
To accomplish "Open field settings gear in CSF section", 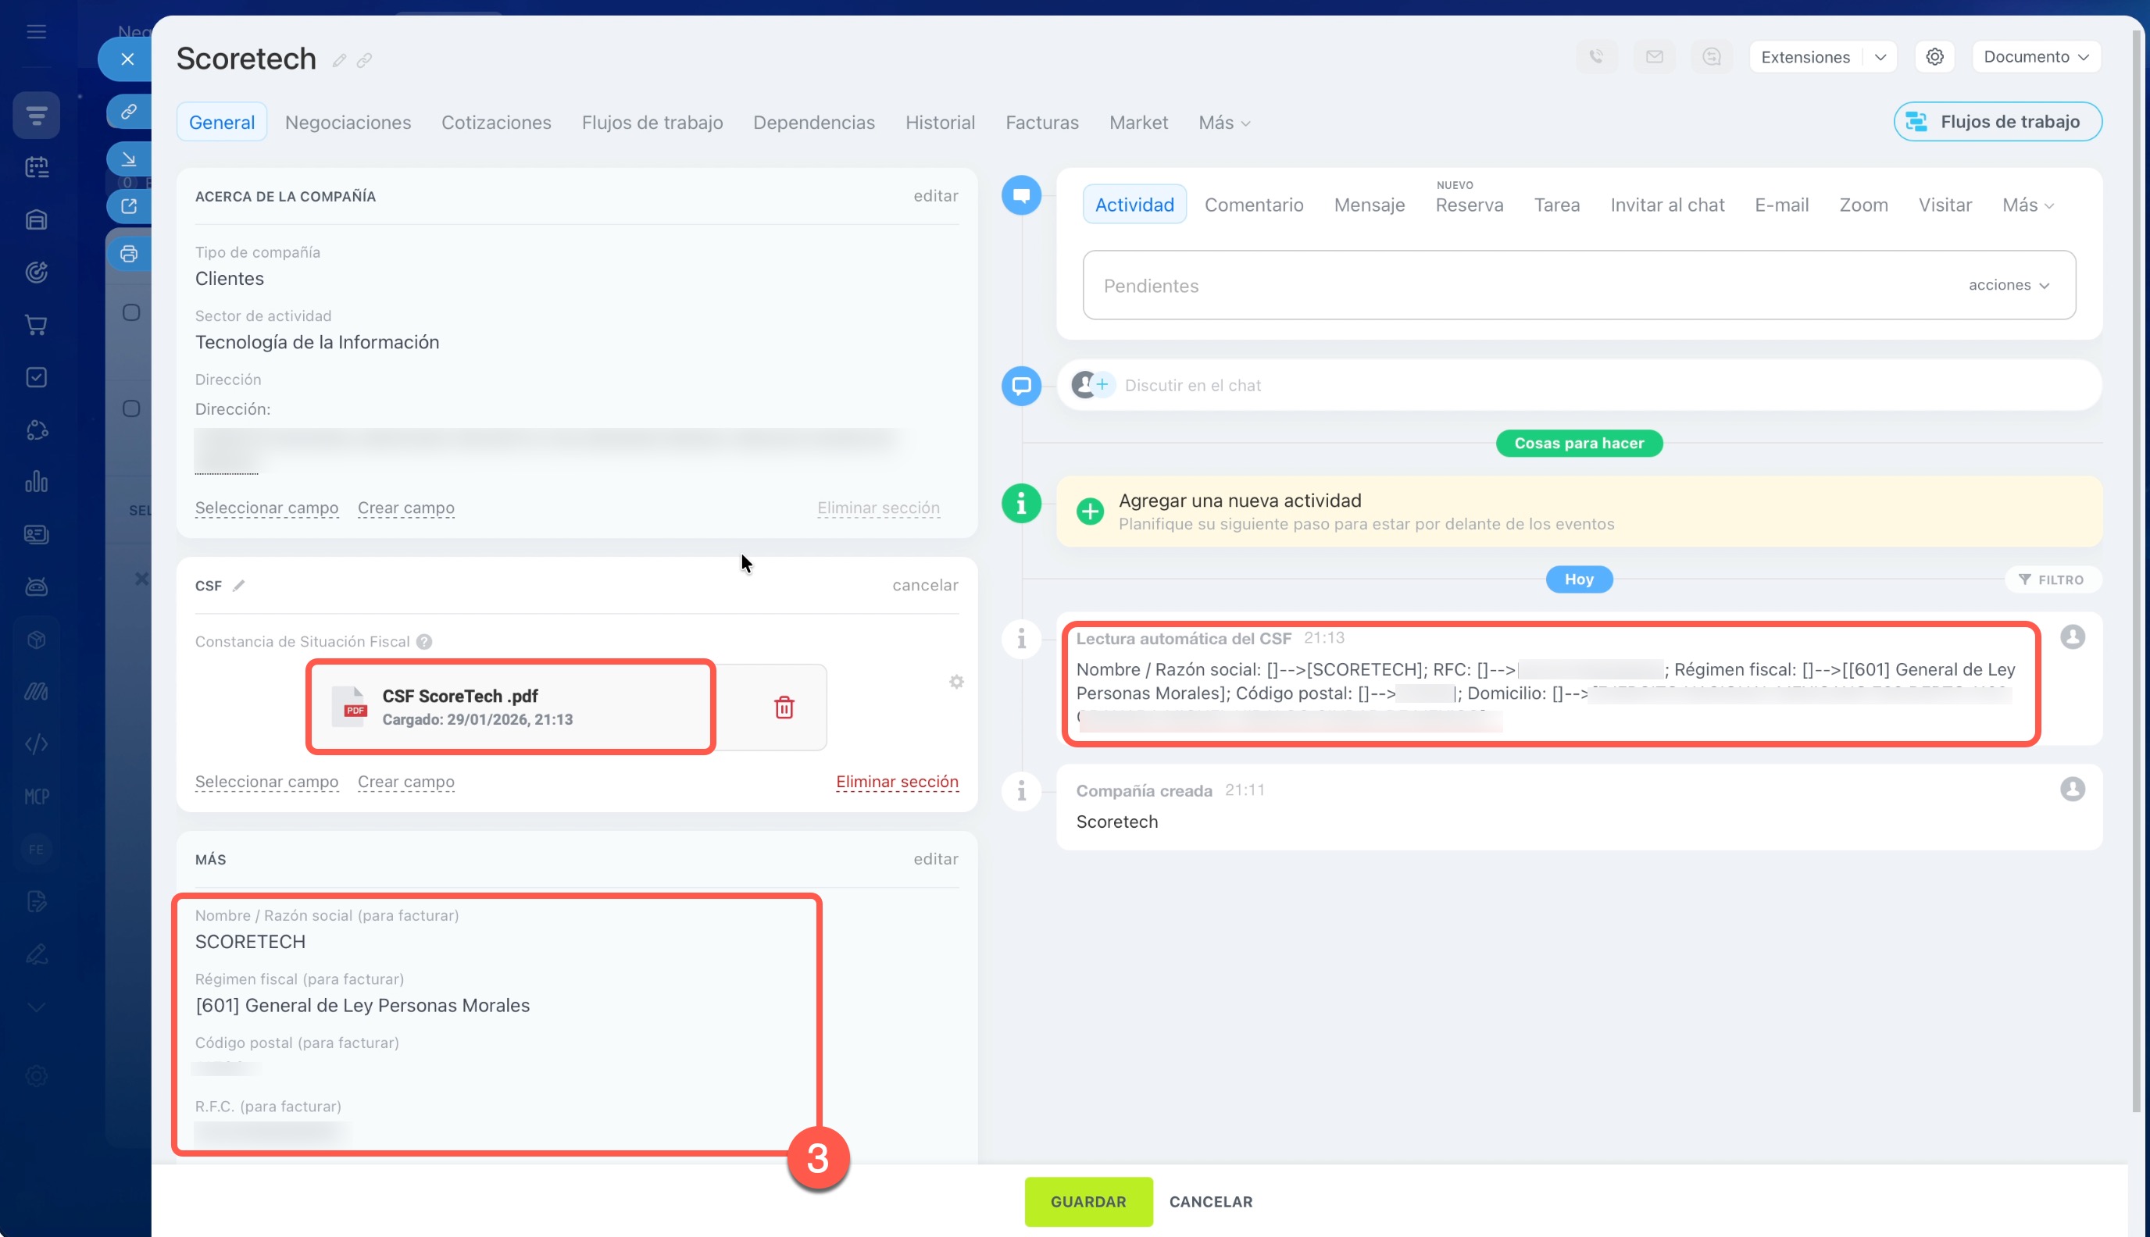I will 956,683.
